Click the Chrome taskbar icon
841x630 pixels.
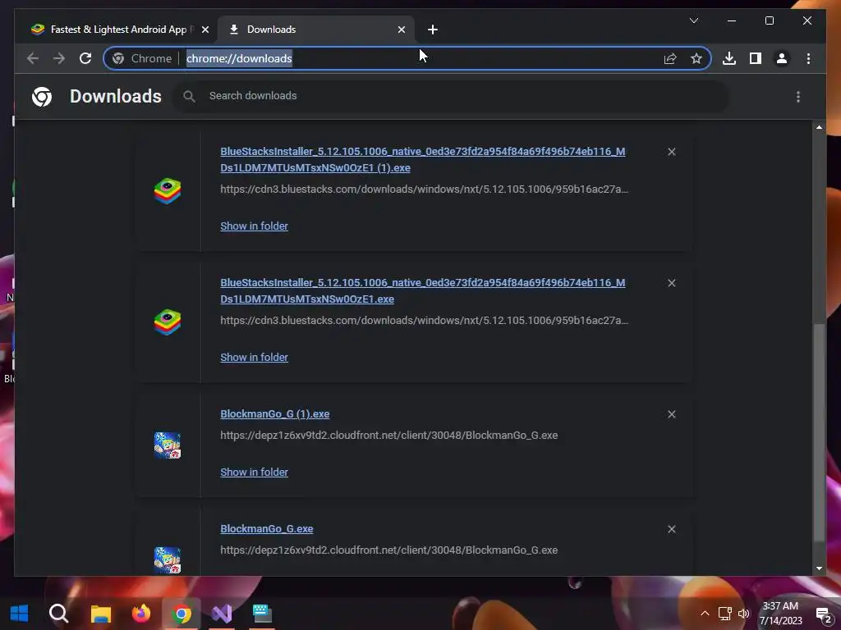(182, 614)
